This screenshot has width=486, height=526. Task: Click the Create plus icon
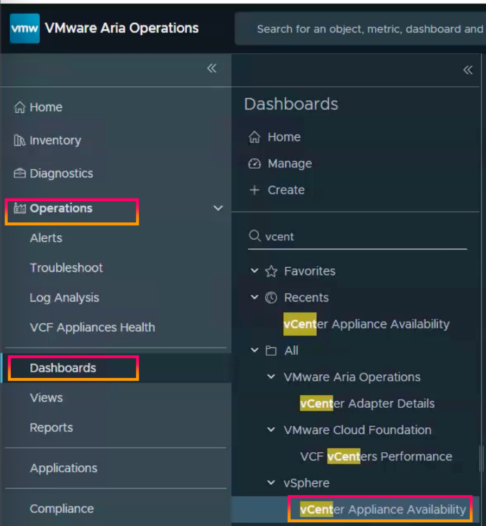click(x=254, y=190)
